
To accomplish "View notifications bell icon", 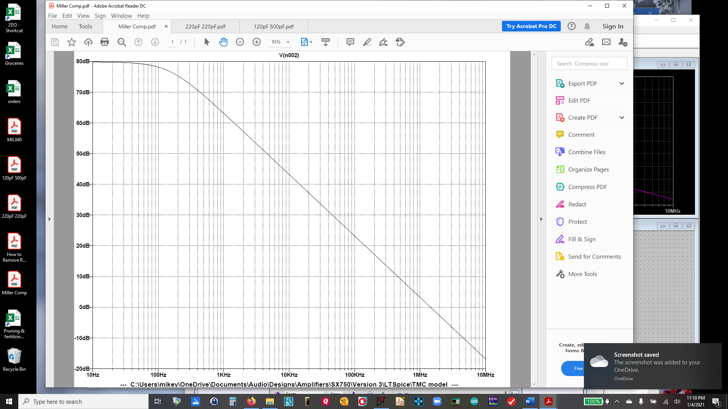I will tap(587, 26).
